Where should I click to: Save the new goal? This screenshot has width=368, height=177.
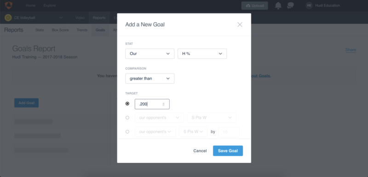[x=228, y=151]
